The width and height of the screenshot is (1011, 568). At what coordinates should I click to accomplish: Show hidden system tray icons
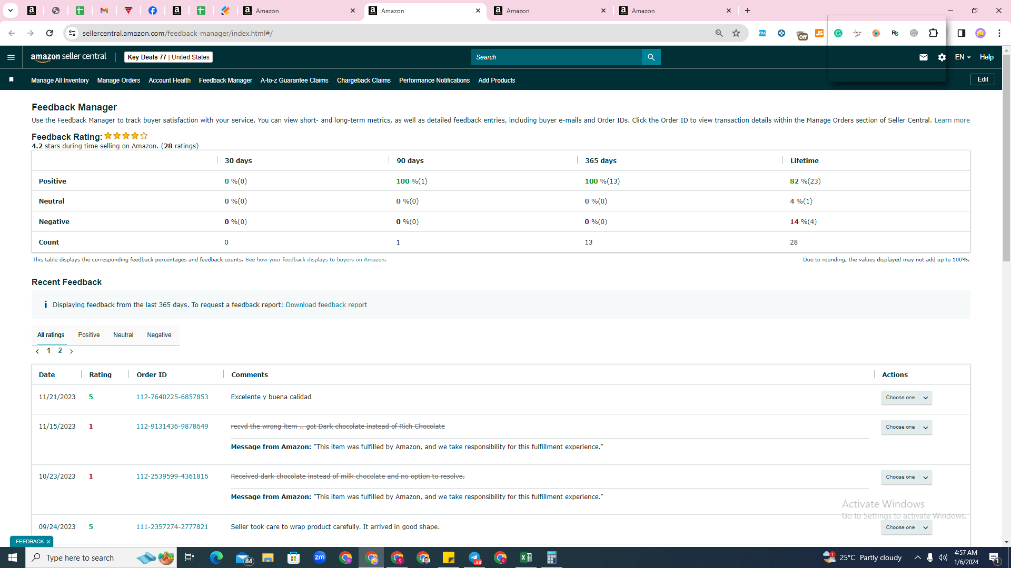918,557
